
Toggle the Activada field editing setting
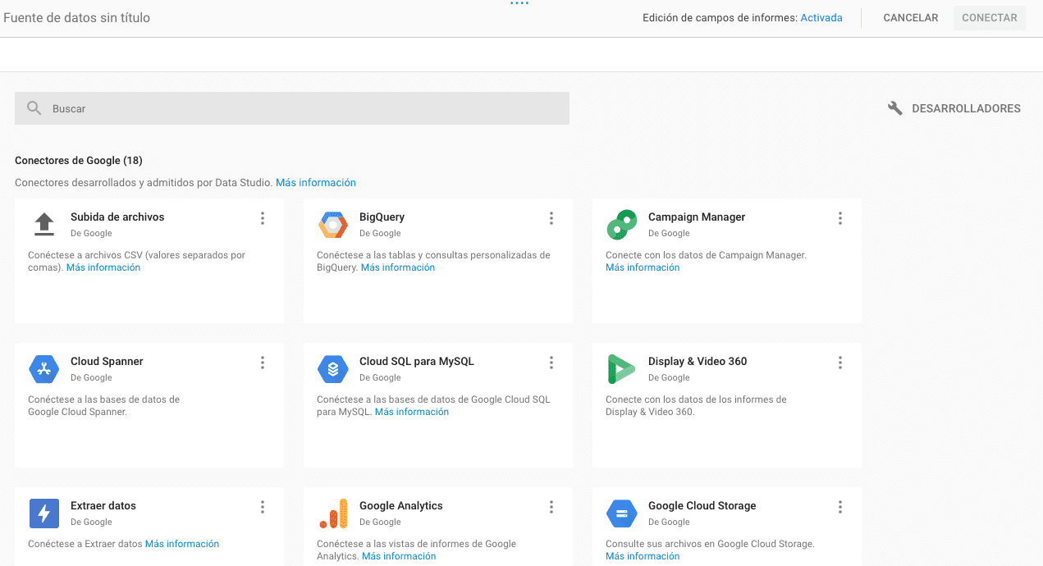pos(821,18)
